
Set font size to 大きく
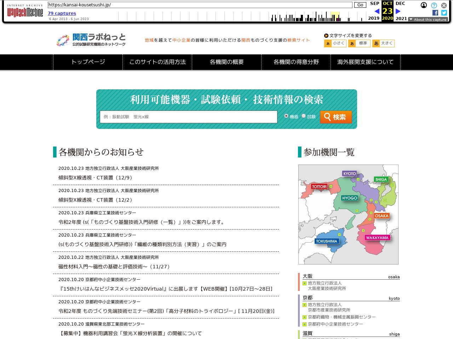[x=384, y=43]
